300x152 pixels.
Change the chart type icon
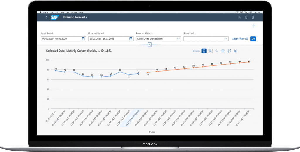tap(236, 51)
